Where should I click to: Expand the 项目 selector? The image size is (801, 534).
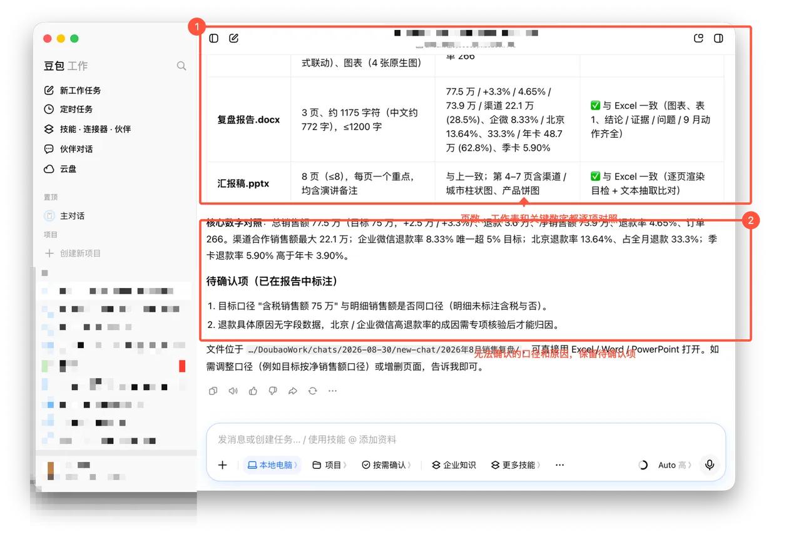click(x=330, y=465)
